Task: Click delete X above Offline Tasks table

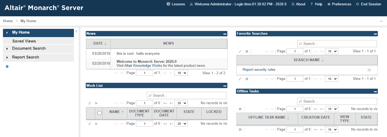Action: point(240,109)
